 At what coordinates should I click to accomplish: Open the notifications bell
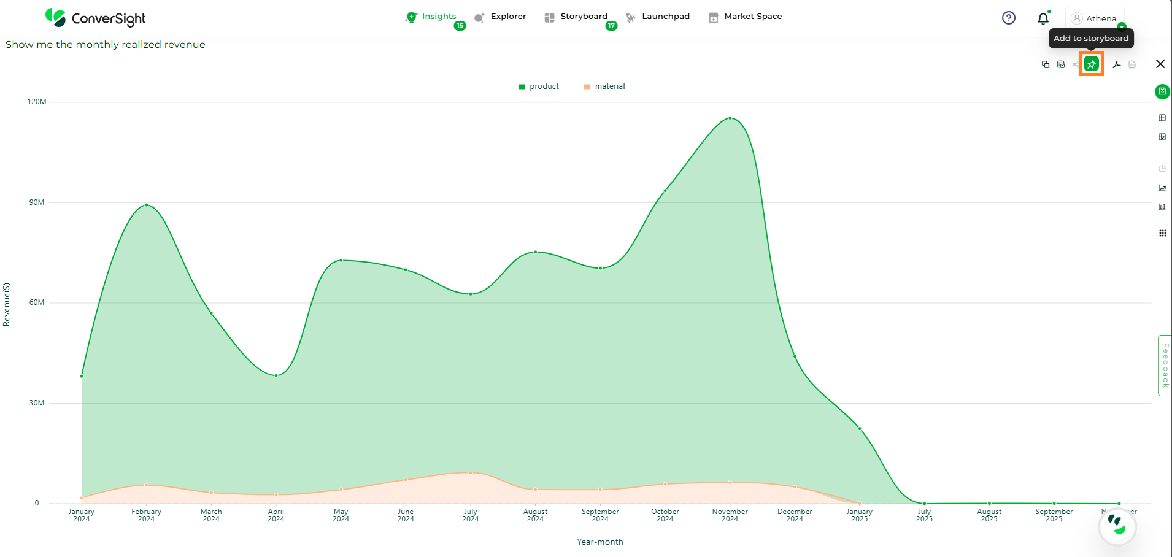1043,18
